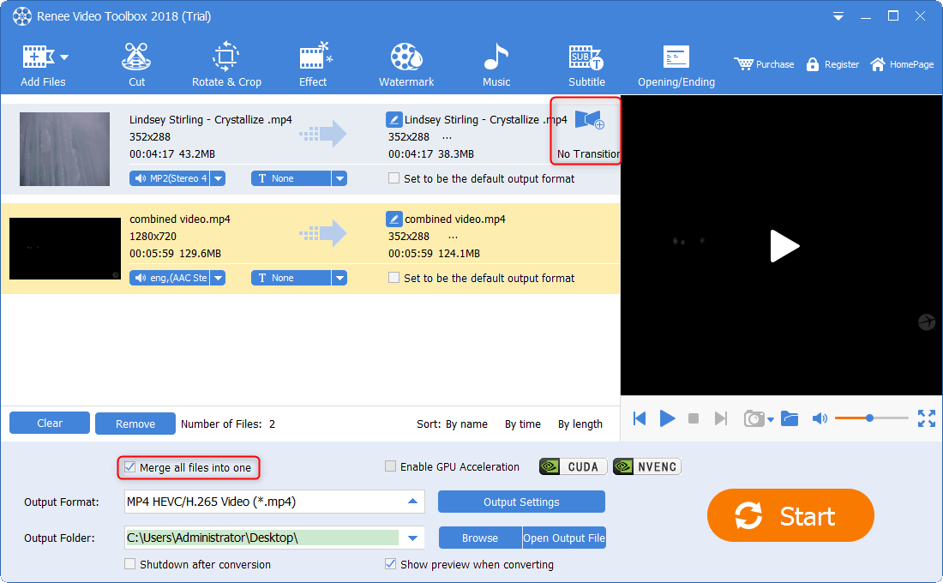Toggle Show preview when converting
The width and height of the screenshot is (943, 583).
tap(391, 565)
